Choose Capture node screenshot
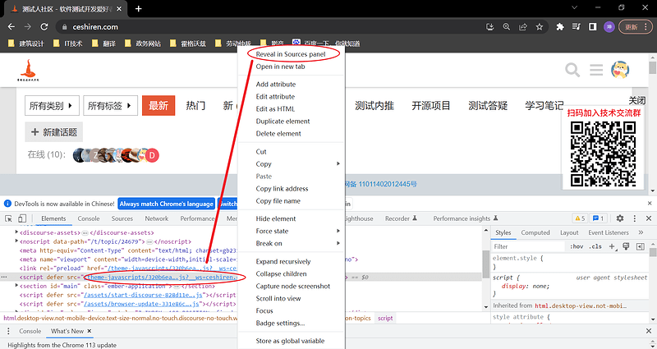The height and width of the screenshot is (349, 657). tap(292, 286)
